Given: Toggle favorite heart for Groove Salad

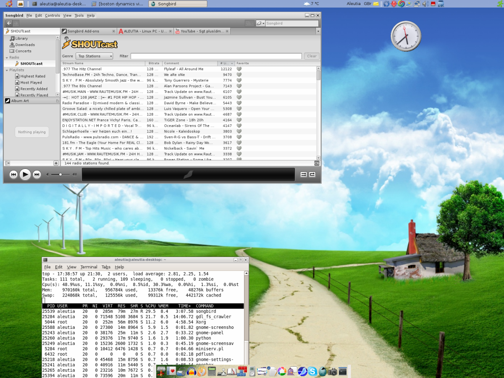Looking at the screenshot, I should 239,109.
